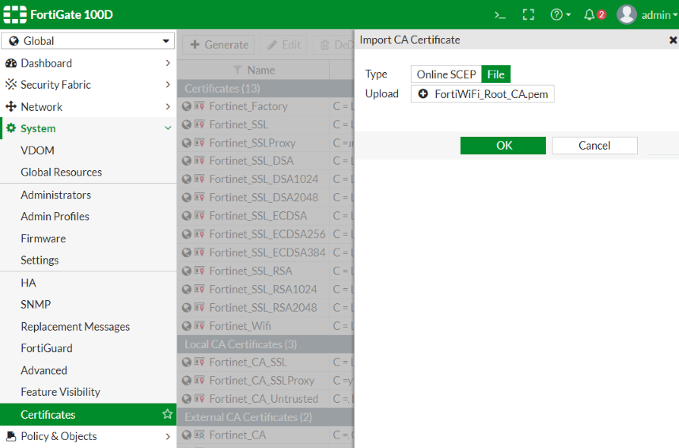
Task: Expand the Policy & Objects menu
Action: coord(89,436)
